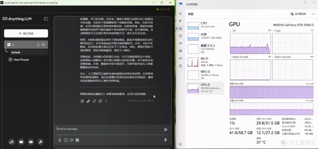This screenshot has height=149, width=318.
Task: Select CPU in performance list
Action: pos(205,25)
